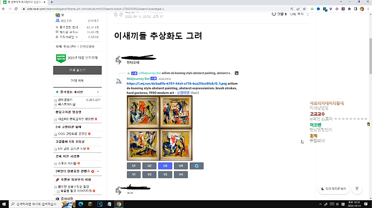Click the bottom-right painting in the Midjourney grid
This screenshot has width=372, height=208.
pos(176,144)
